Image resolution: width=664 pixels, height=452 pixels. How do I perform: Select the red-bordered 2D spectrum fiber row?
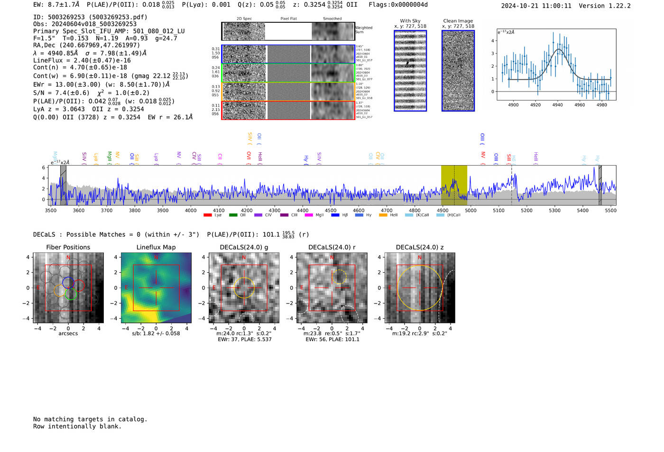click(x=288, y=110)
